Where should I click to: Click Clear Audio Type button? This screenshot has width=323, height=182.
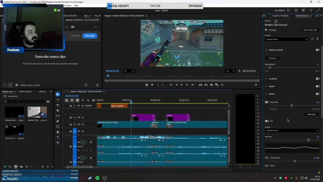(x=310, y=30)
